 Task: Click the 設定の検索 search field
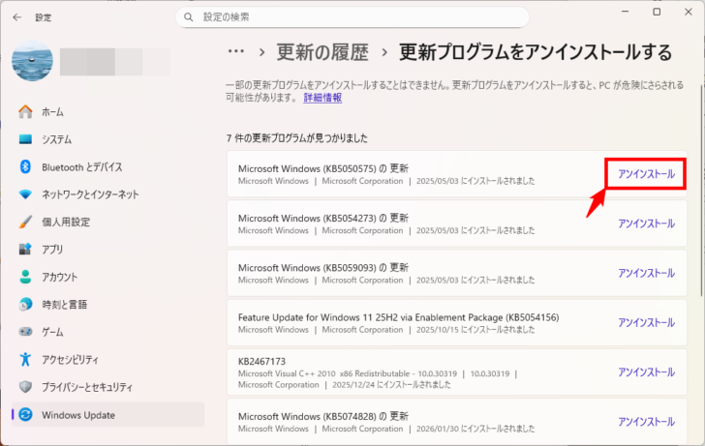pyautogui.click(x=352, y=17)
